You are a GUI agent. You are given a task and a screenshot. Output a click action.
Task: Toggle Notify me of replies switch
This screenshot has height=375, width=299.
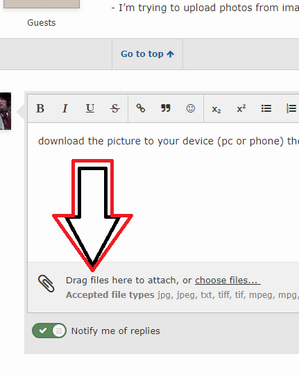[x=49, y=331]
